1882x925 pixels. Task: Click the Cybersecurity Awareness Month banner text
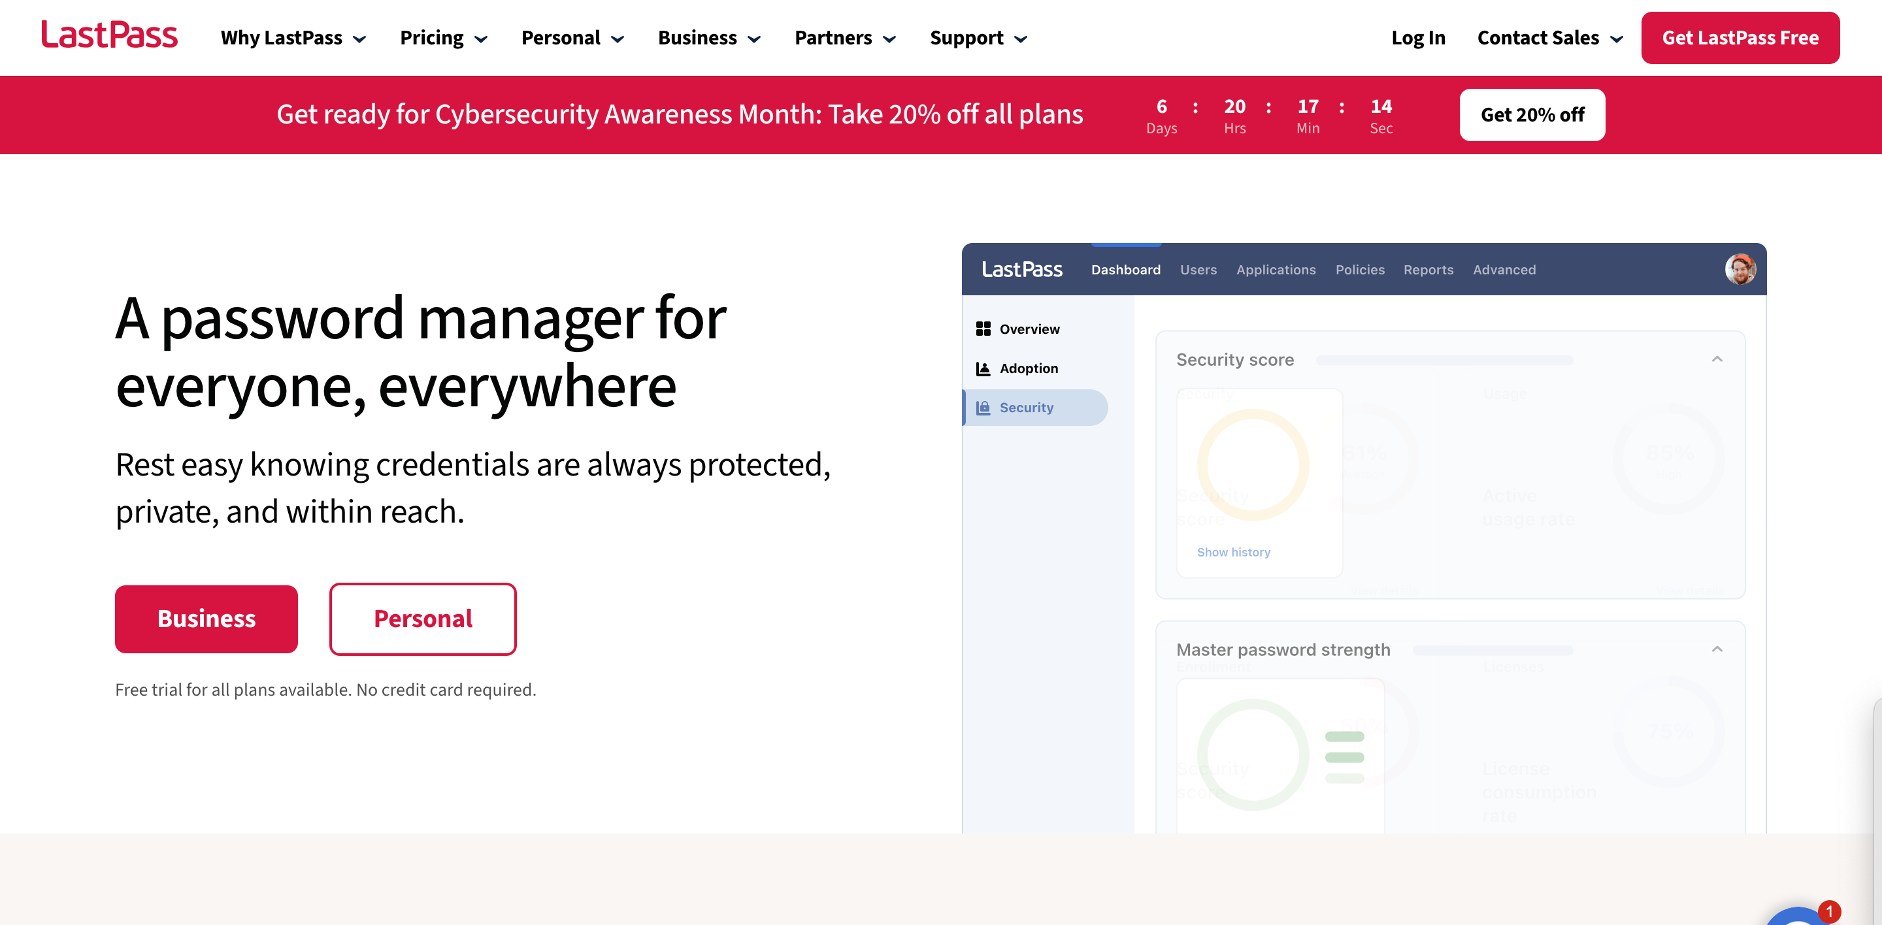point(680,114)
